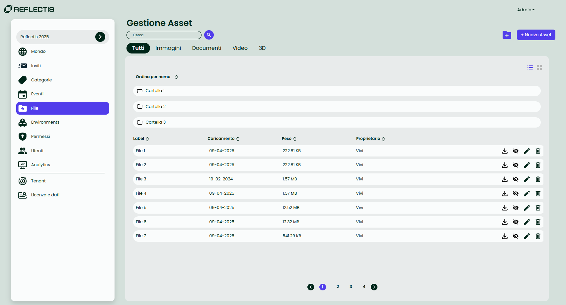Delete File 5 with trash icon
Viewport: 566px width, 305px height.
[x=538, y=208]
